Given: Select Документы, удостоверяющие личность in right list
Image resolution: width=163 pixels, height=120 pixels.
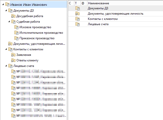Looking at the screenshot, I should pos(116,14).
